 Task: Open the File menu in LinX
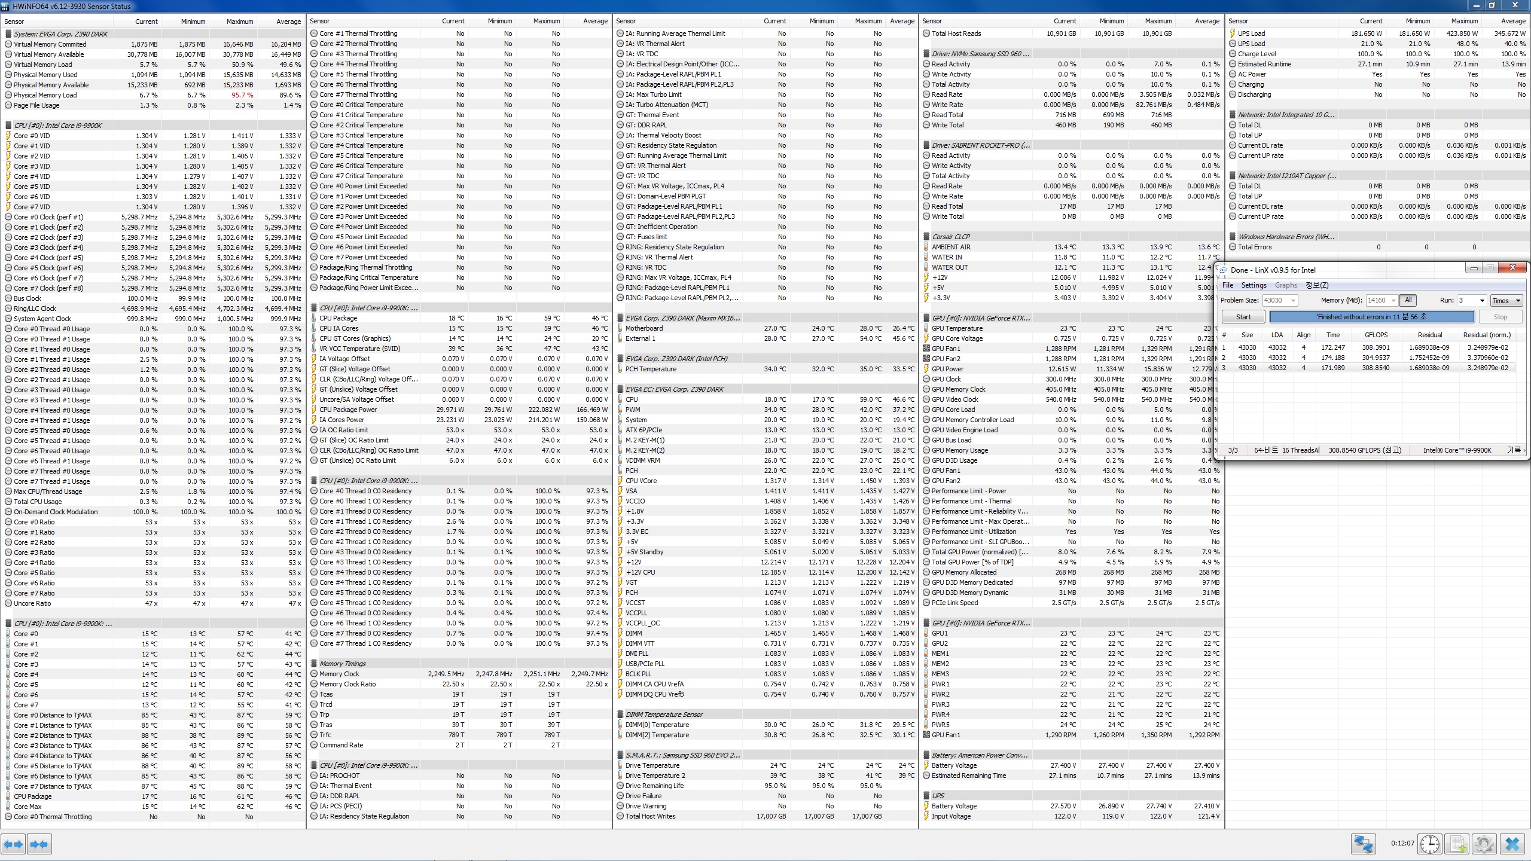1228,285
